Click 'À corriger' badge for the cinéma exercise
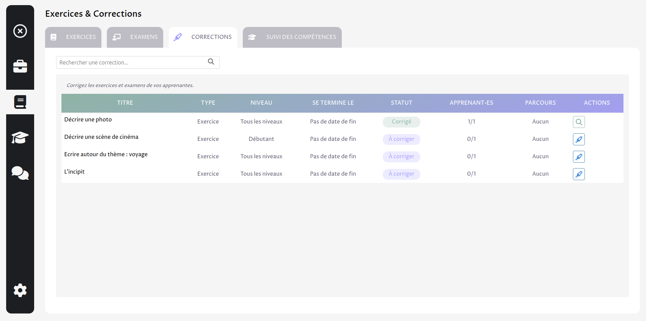The width and height of the screenshot is (646, 321). pyautogui.click(x=401, y=139)
